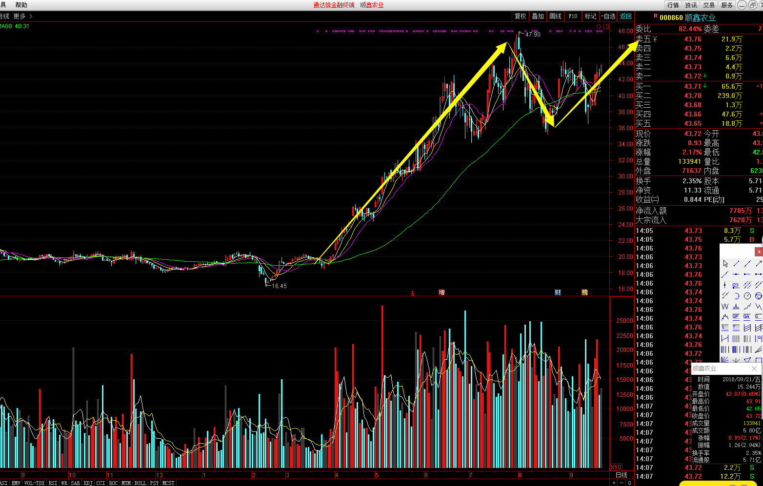Screen dimensions: 763x486
Task: Select the arrow line drawing tool
Action: pyautogui.click(x=759, y=263)
